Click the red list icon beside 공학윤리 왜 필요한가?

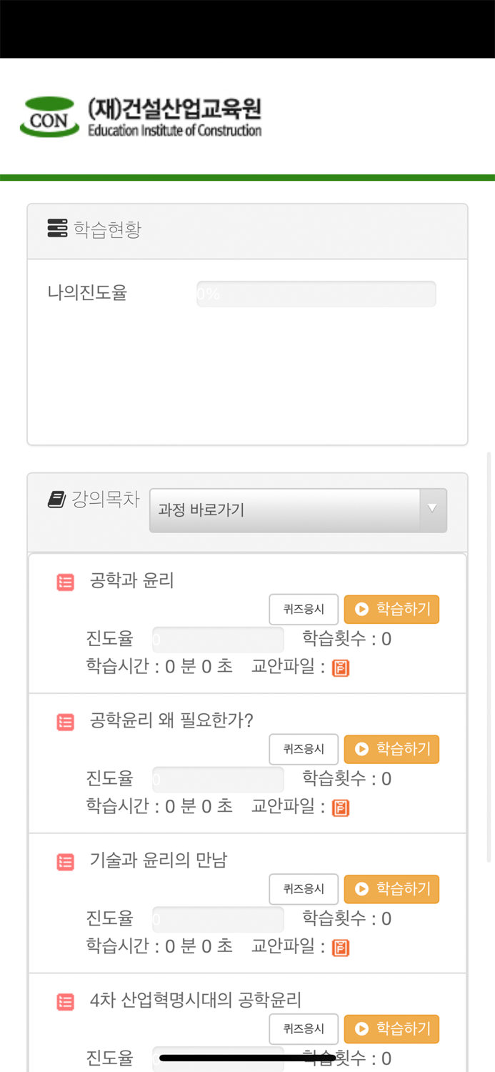coord(65,722)
